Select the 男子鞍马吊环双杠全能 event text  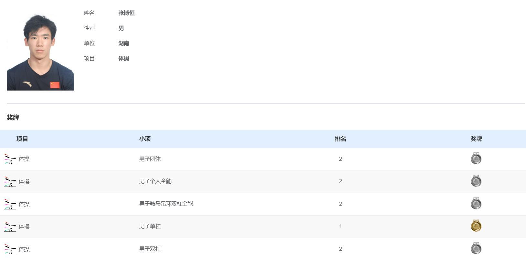coord(166,204)
